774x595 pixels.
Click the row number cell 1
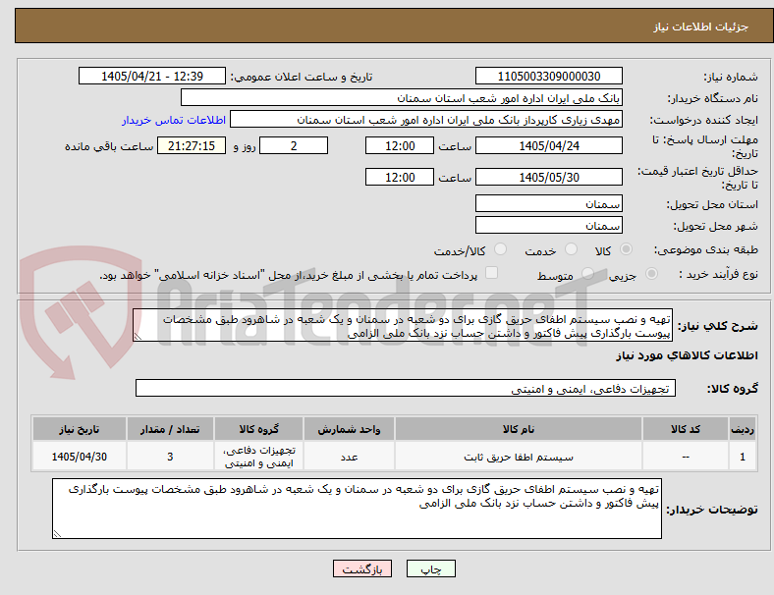pyautogui.click(x=743, y=457)
